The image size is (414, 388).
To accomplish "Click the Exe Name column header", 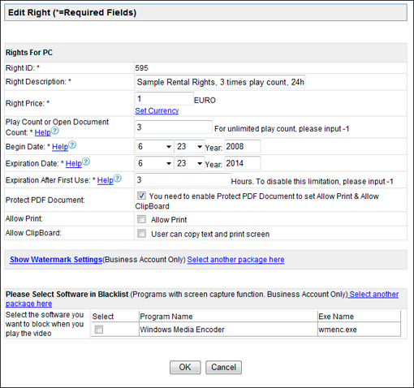I will point(336,317).
